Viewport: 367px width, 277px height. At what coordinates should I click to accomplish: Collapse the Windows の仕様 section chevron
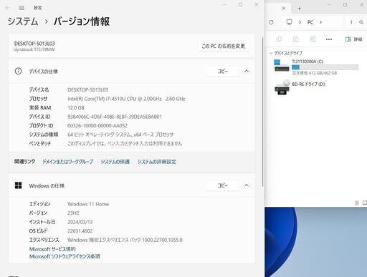click(247, 185)
